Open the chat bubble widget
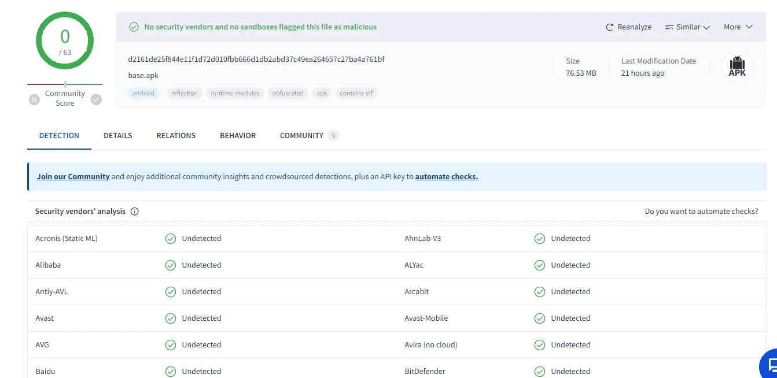 click(769, 365)
